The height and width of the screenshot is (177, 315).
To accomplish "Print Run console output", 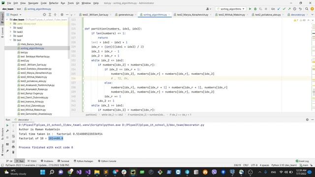I will tap(13, 147).
